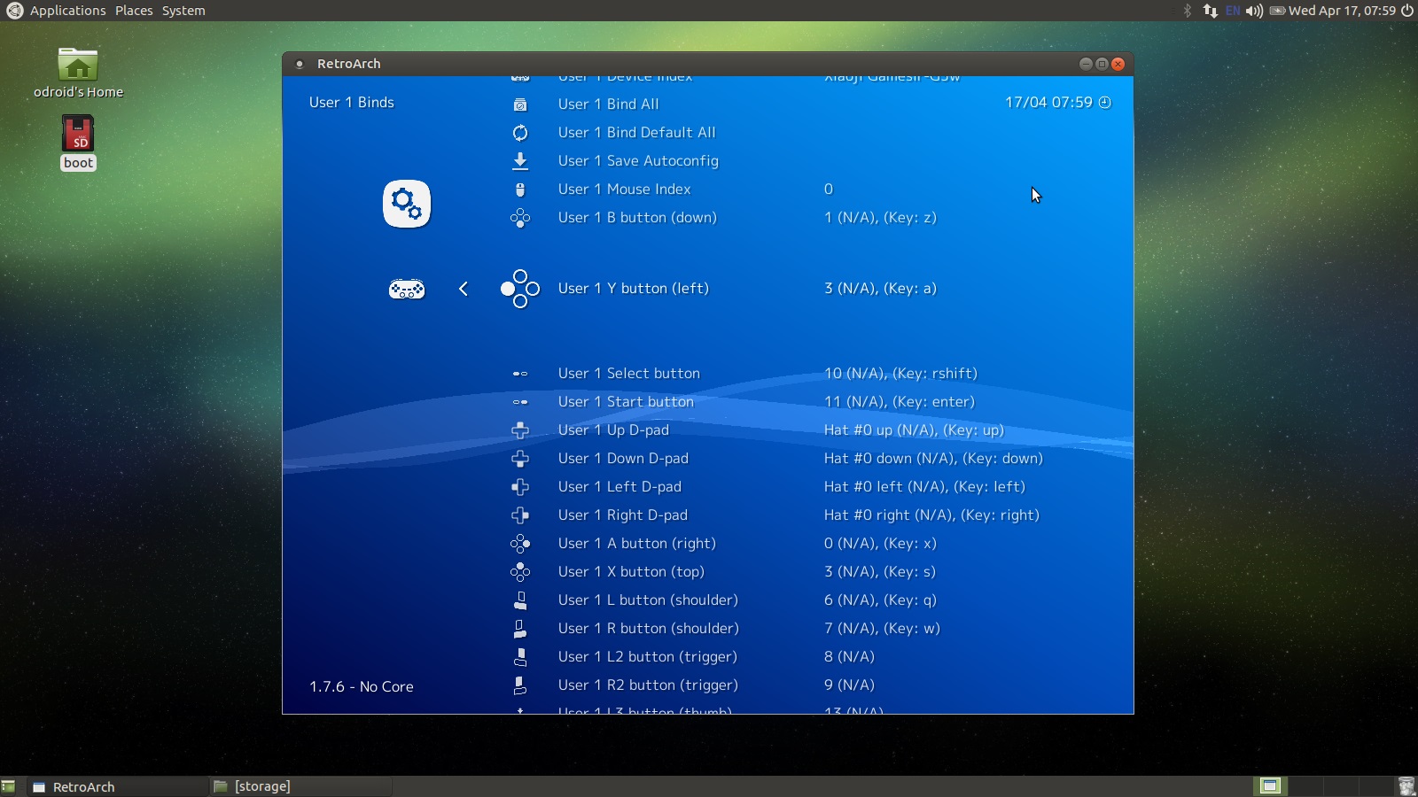Open User 1 Bind All
The image size is (1418, 797).
[x=608, y=104]
